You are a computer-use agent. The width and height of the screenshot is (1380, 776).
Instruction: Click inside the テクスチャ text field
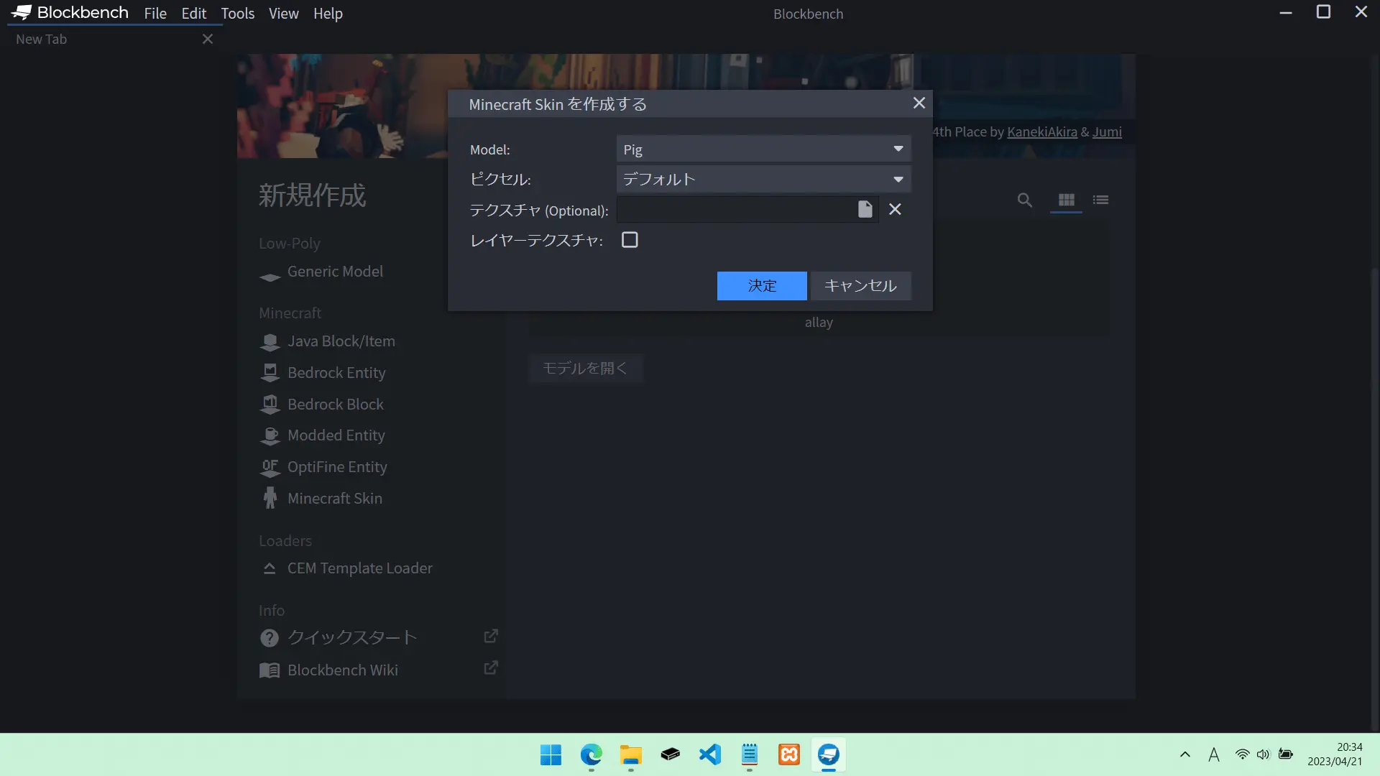(x=733, y=210)
